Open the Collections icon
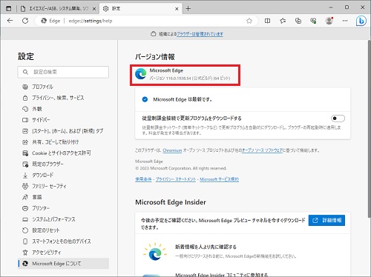This screenshot has height=277, width=371. (x=298, y=21)
